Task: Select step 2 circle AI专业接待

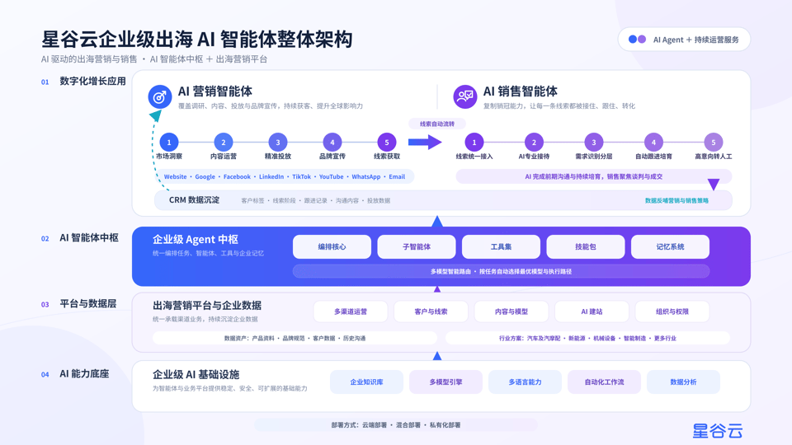Action: click(x=534, y=143)
